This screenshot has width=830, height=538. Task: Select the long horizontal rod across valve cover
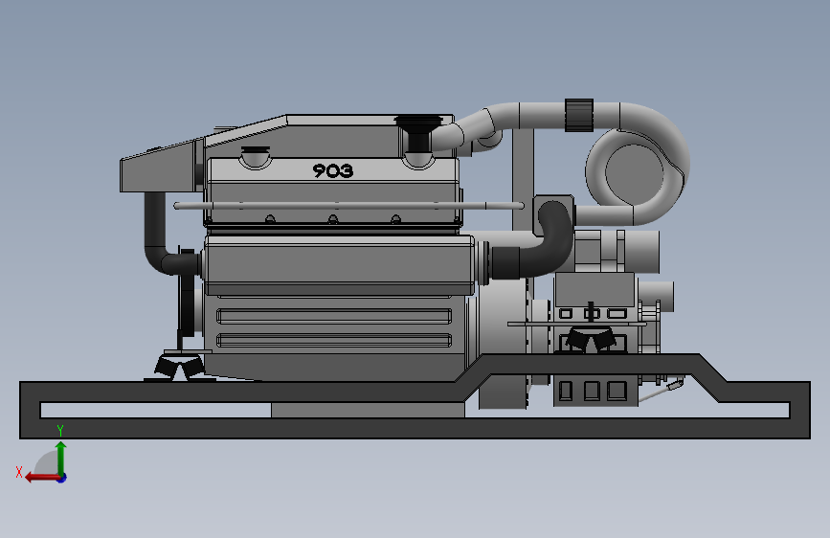point(348,206)
